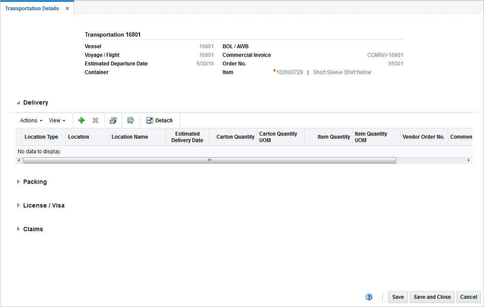The width and height of the screenshot is (484, 307).
Task: Click the COMINV-16801 invoice value
Action: (x=385, y=55)
